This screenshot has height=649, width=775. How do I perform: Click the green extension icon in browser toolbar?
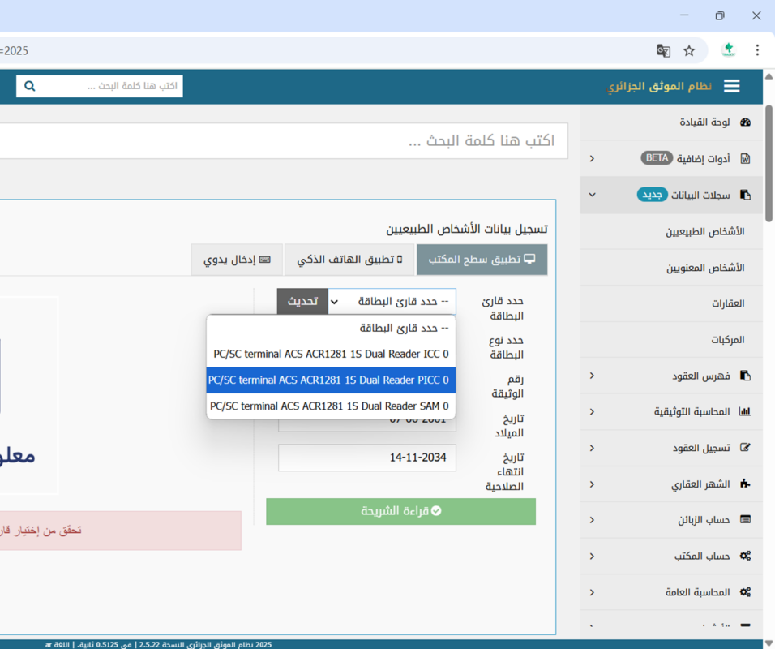pos(728,50)
